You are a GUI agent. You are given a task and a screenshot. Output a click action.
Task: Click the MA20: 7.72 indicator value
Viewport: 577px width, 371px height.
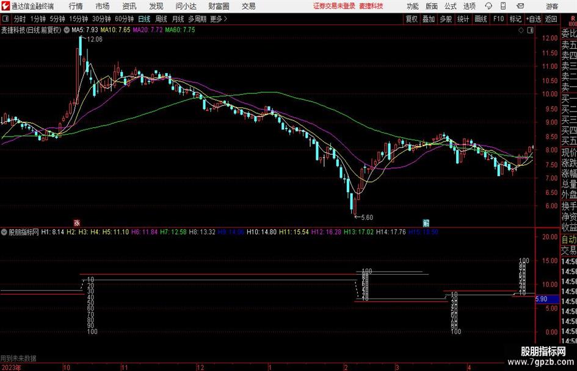(x=148, y=30)
